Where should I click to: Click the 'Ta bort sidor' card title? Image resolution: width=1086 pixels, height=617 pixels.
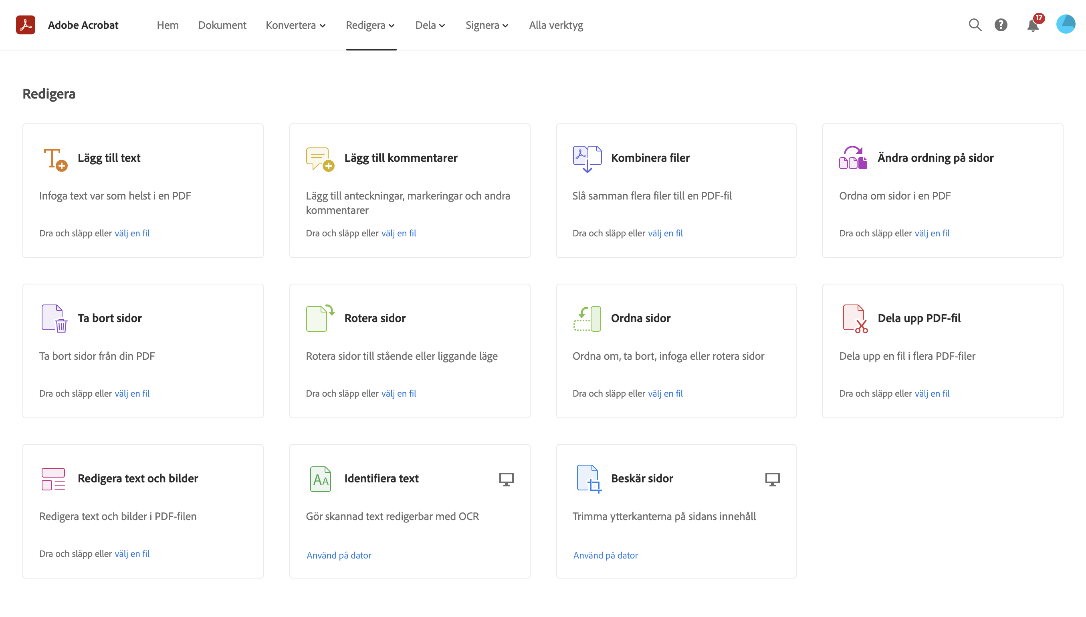point(109,318)
